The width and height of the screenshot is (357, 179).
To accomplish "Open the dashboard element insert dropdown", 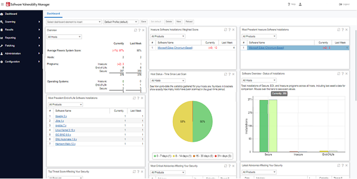I will [74, 22].
